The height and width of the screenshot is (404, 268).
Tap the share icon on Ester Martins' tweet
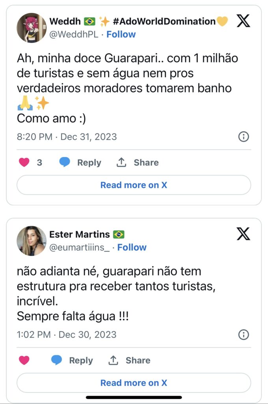[114, 360]
